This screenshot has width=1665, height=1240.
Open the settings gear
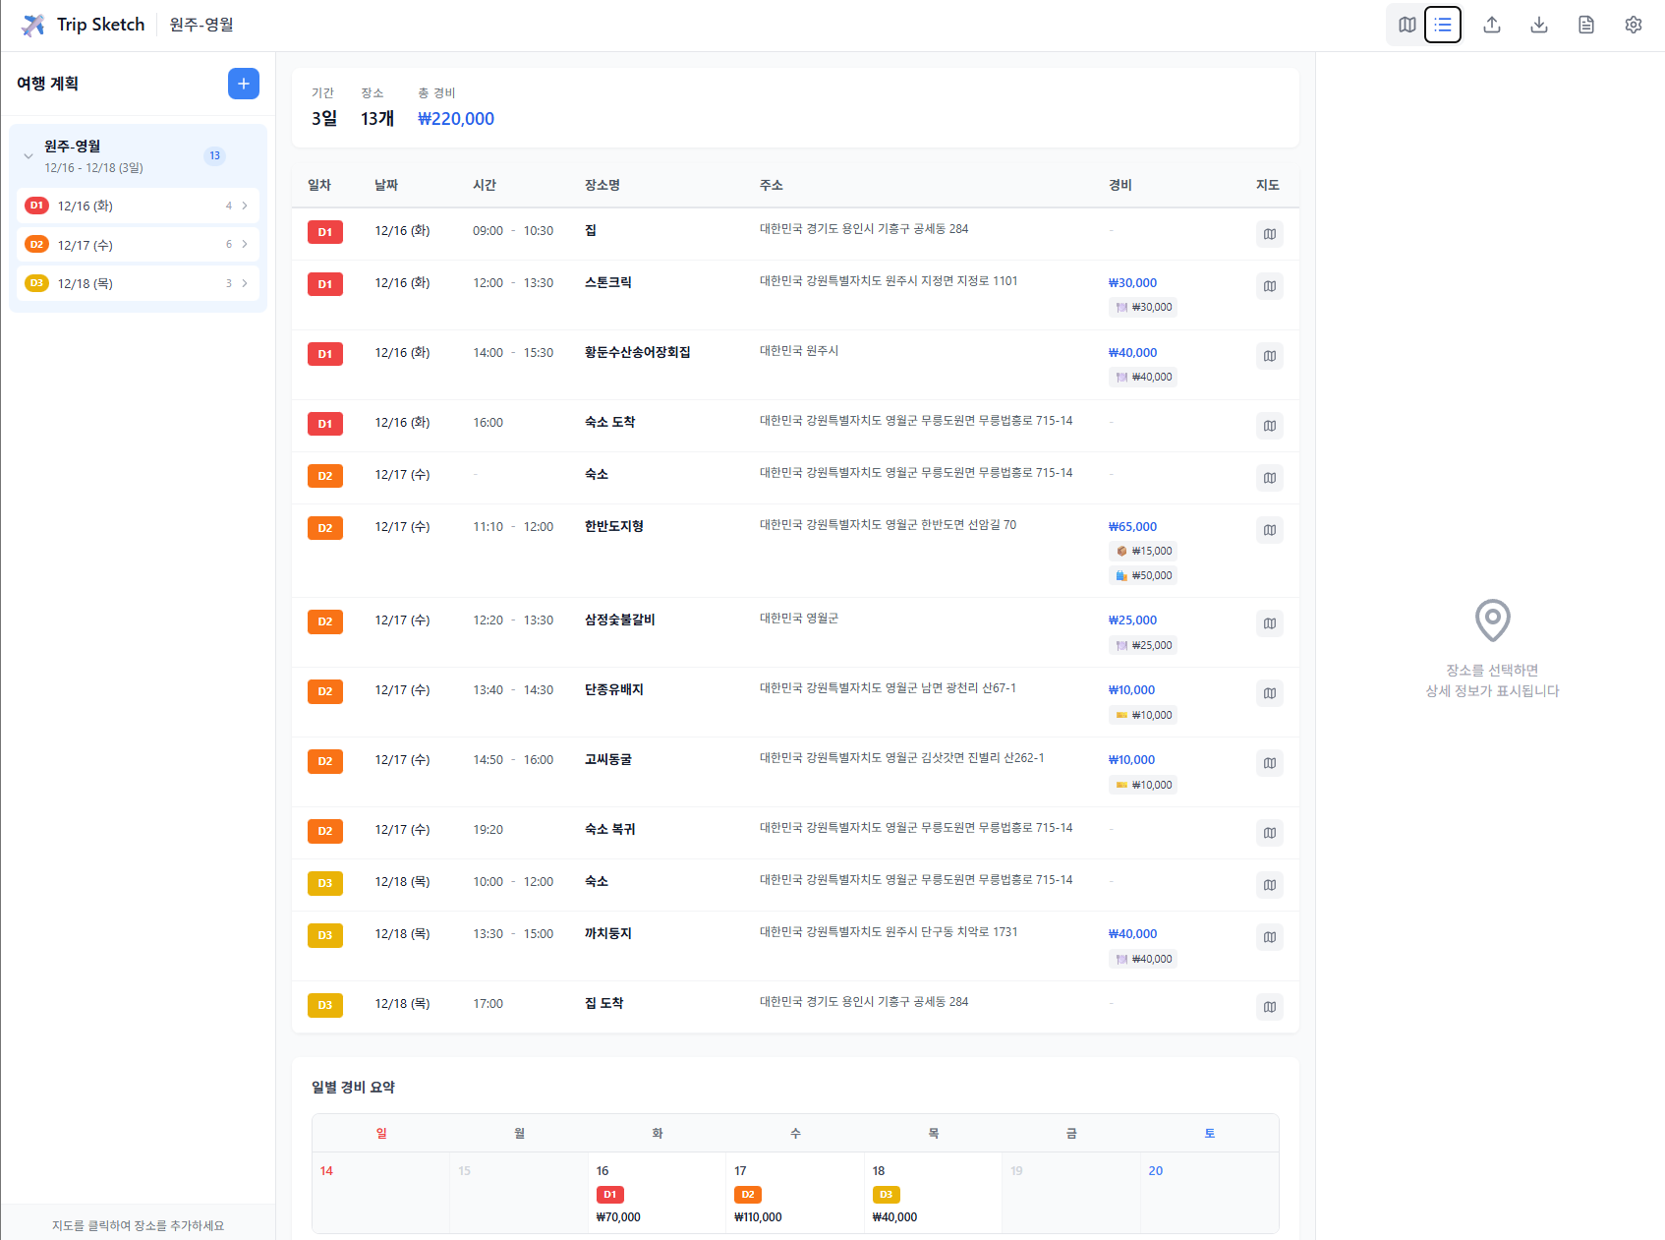click(1634, 25)
